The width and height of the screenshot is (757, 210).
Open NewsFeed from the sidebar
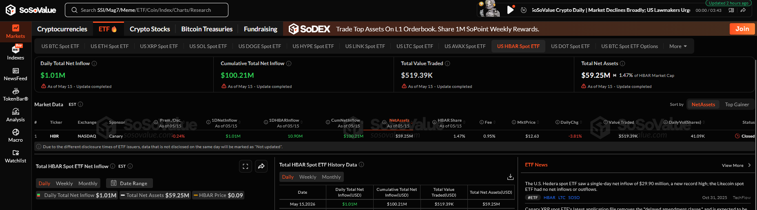[x=15, y=74]
